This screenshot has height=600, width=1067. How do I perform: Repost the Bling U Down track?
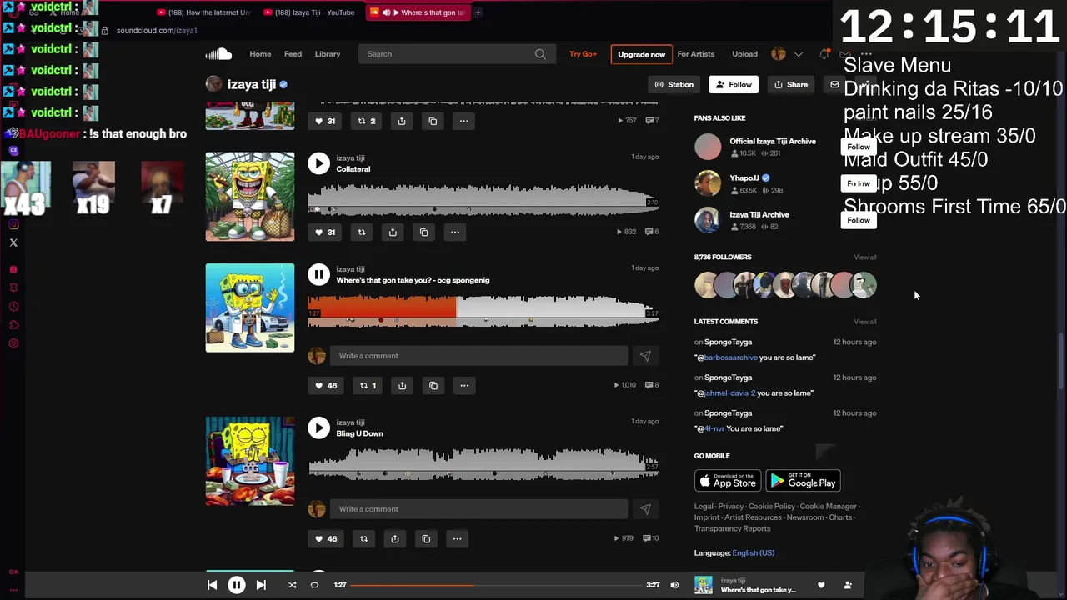(x=363, y=538)
